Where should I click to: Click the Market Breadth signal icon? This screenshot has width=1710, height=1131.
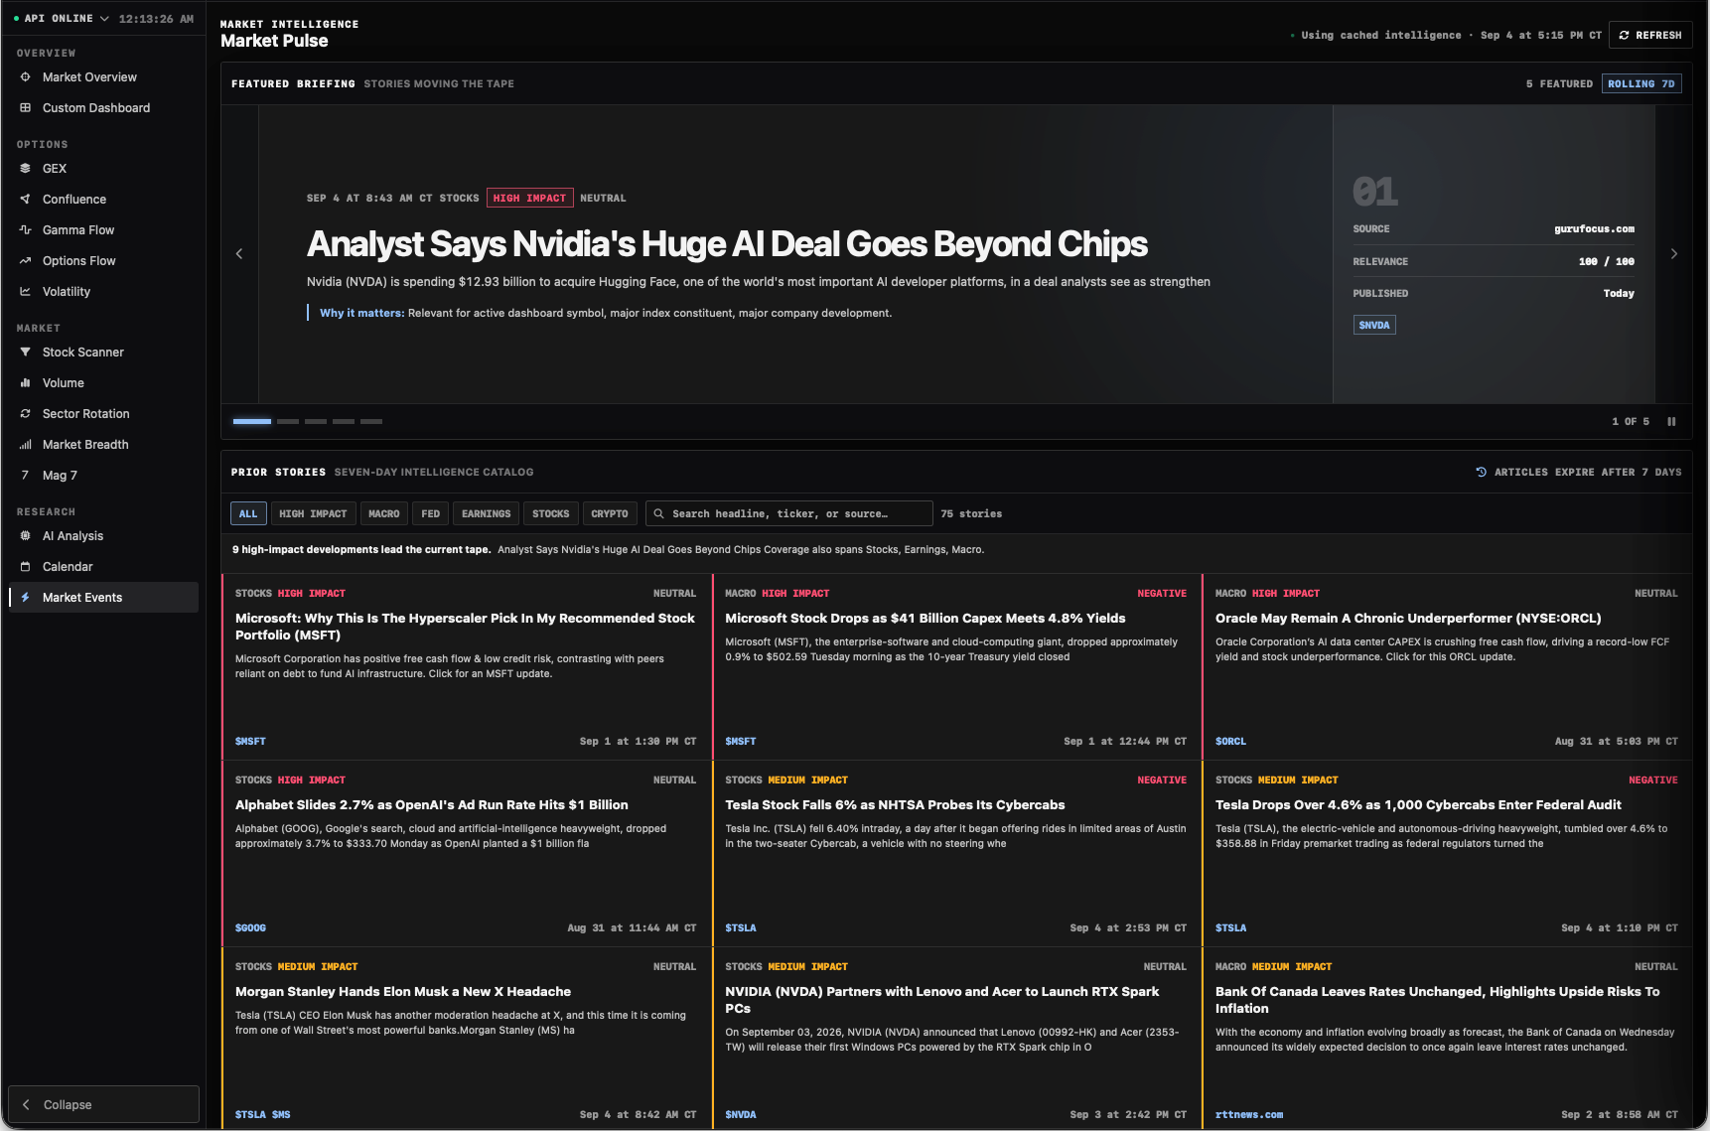point(26,445)
